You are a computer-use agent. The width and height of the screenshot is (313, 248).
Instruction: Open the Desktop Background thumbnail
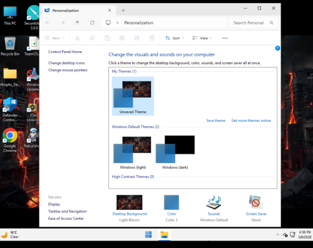(x=130, y=202)
